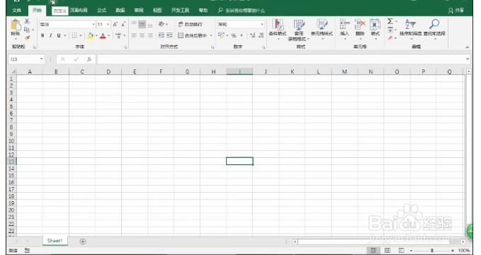Collapse the ribbon with the chevron

coord(468,47)
